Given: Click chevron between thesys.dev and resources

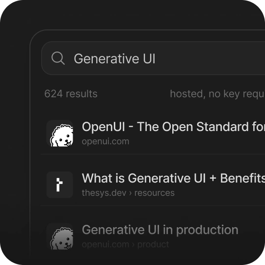Looking at the screenshot, I should (131, 193).
